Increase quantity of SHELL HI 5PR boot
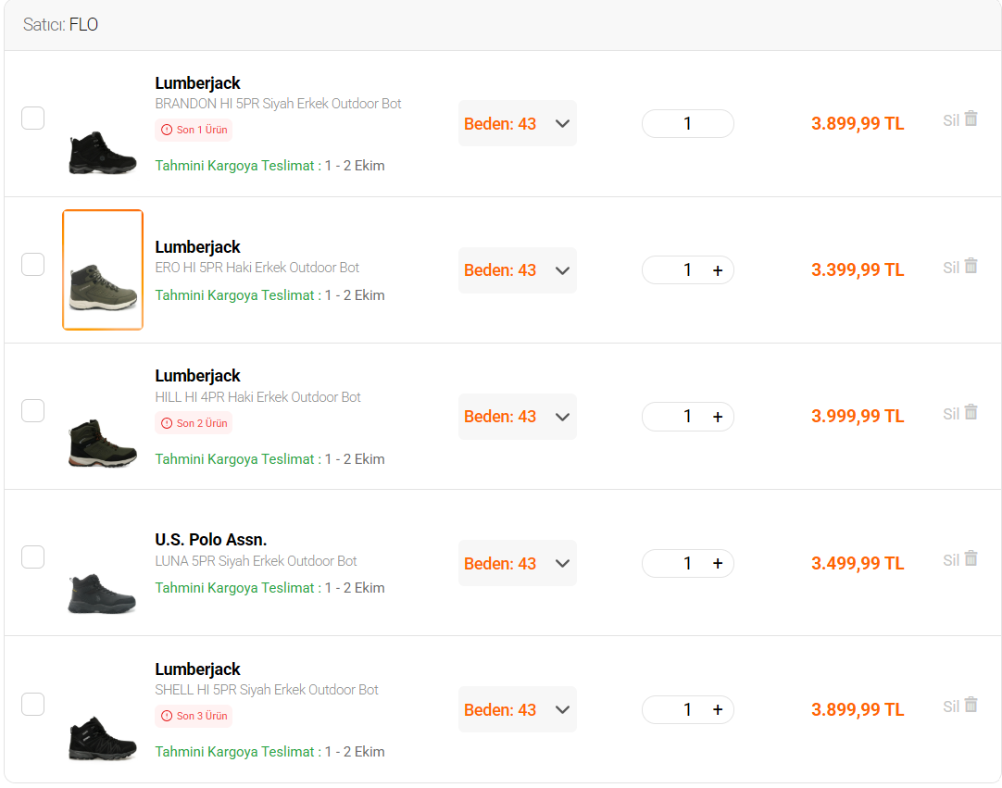Screen dimensions: 1002x788 tap(718, 709)
